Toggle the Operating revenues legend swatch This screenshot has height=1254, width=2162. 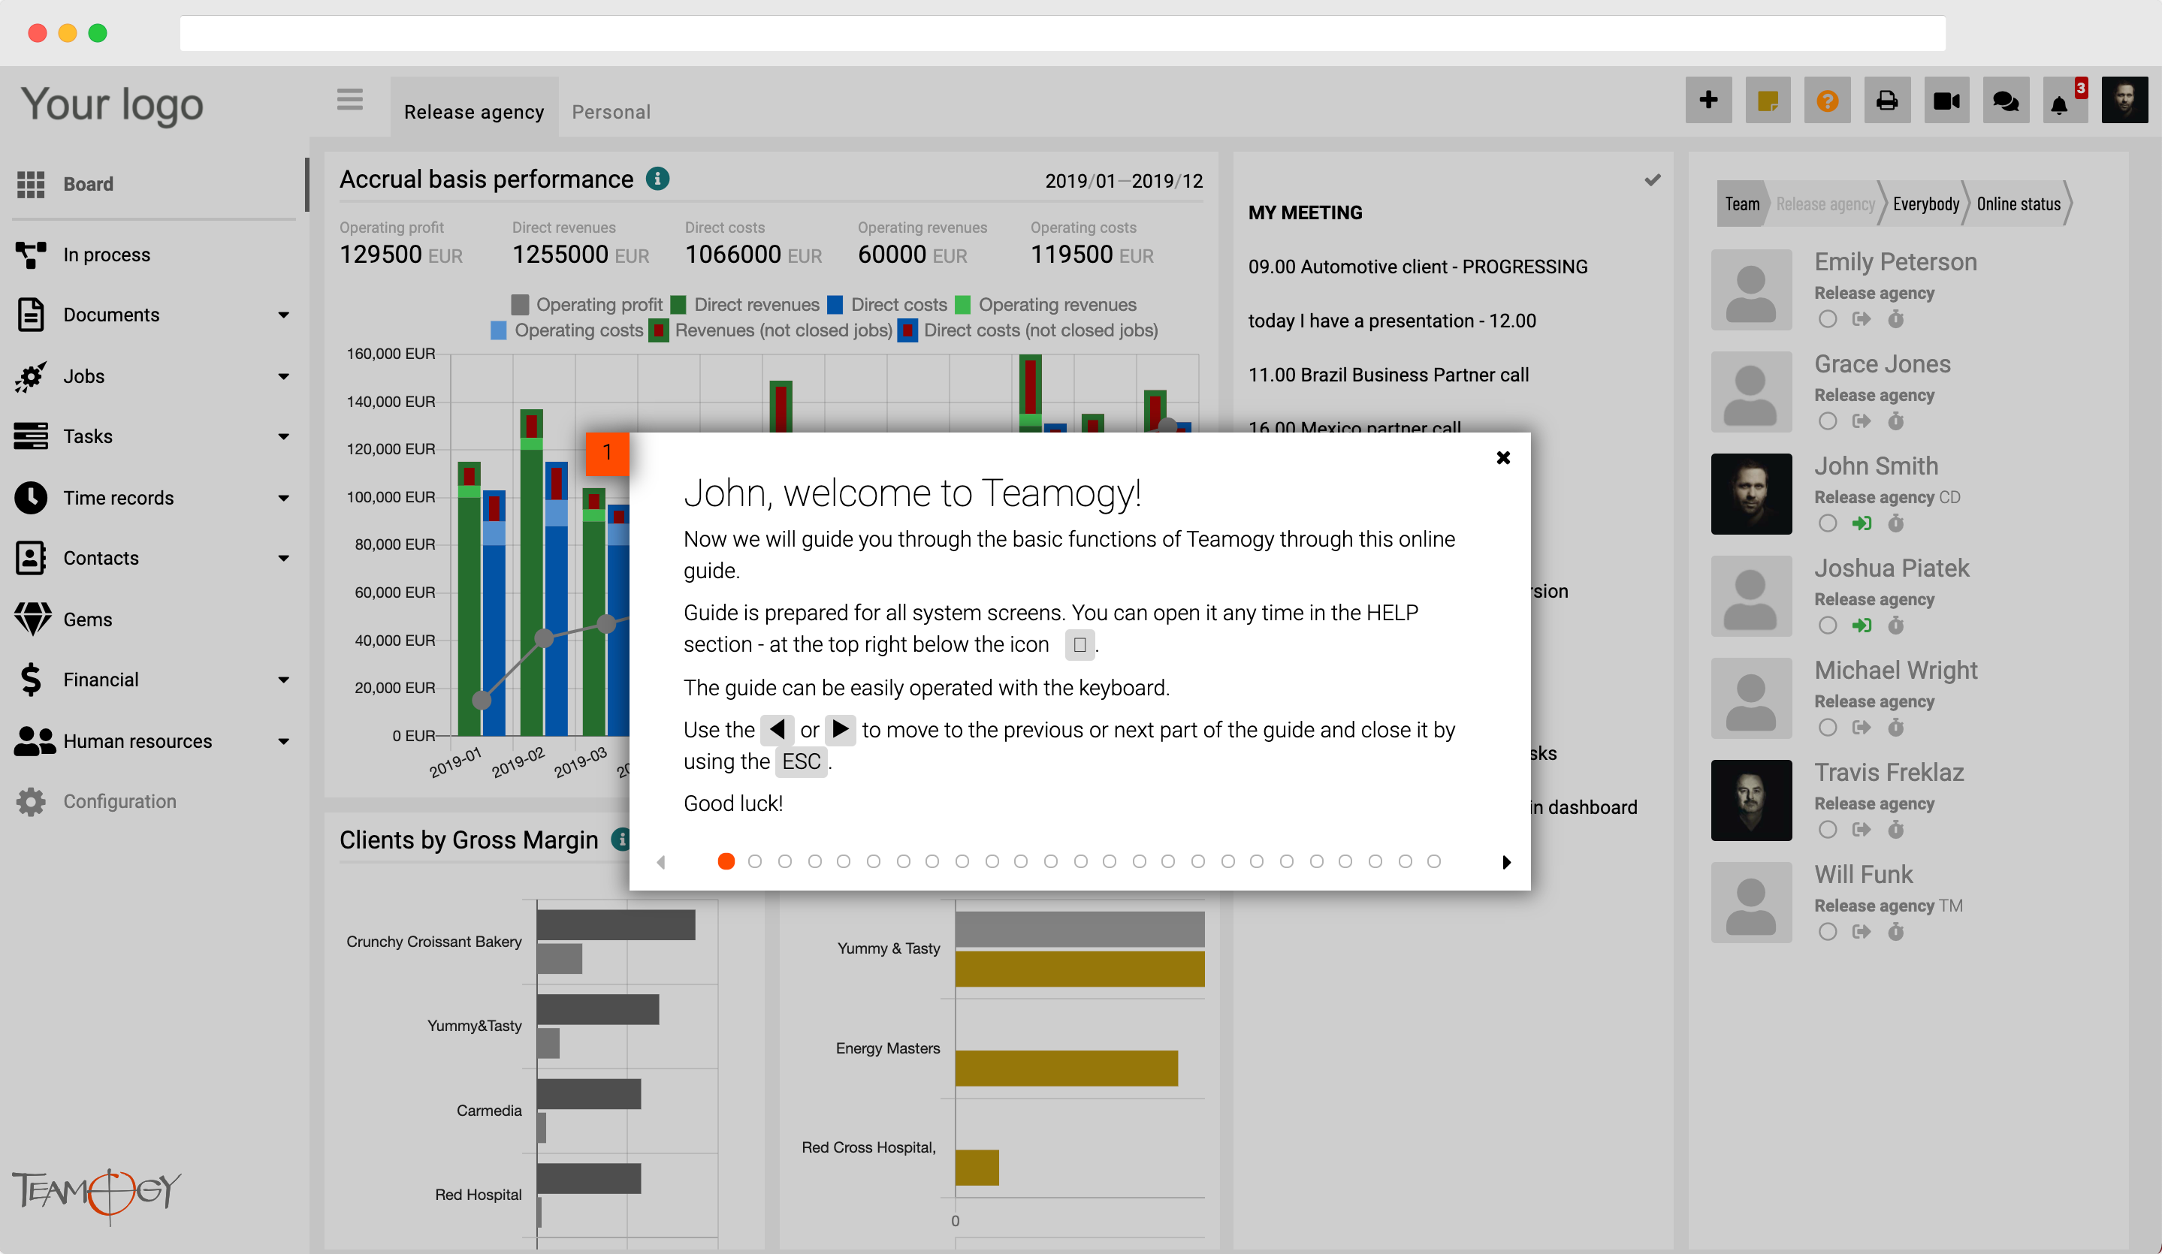(x=962, y=305)
